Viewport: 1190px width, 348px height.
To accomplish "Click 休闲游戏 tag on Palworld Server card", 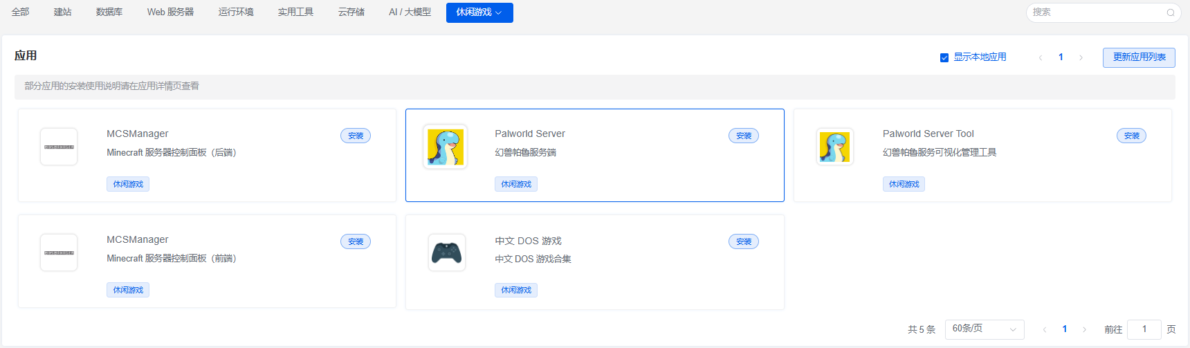I will [x=516, y=184].
